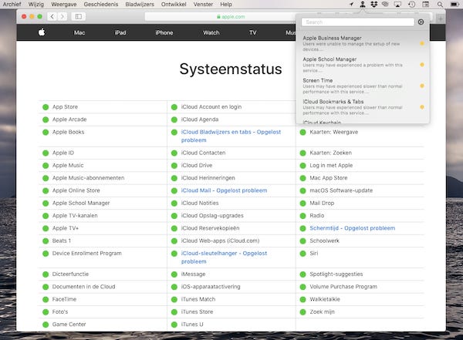This screenshot has height=340, width=463.
Task: Click the apple.com address bar
Action: click(230, 17)
